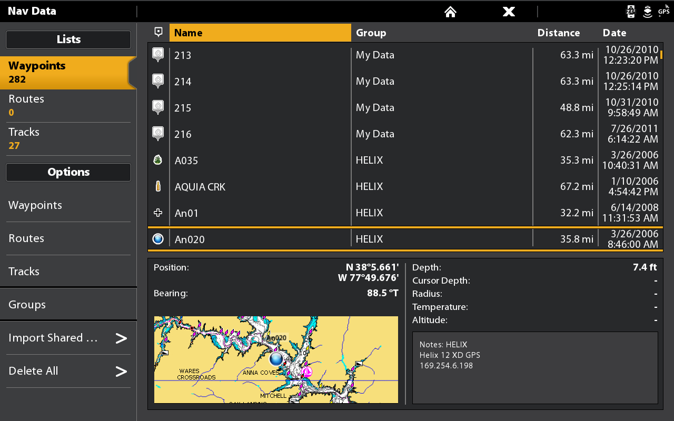
Task: Click the Depth value 7.4 ft
Action: [645, 267]
